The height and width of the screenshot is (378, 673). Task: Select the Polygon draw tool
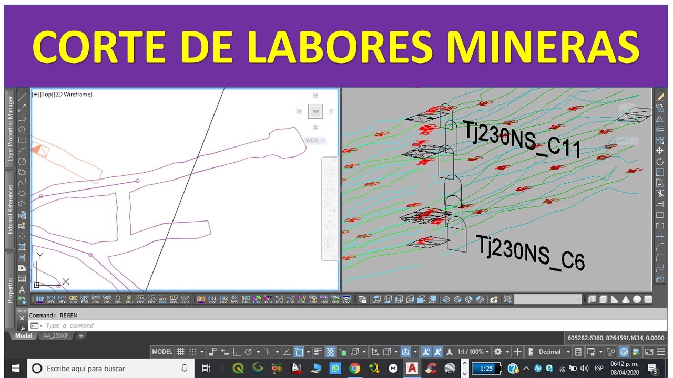tap(22, 129)
